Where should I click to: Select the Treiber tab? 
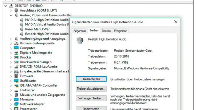coord(94,31)
